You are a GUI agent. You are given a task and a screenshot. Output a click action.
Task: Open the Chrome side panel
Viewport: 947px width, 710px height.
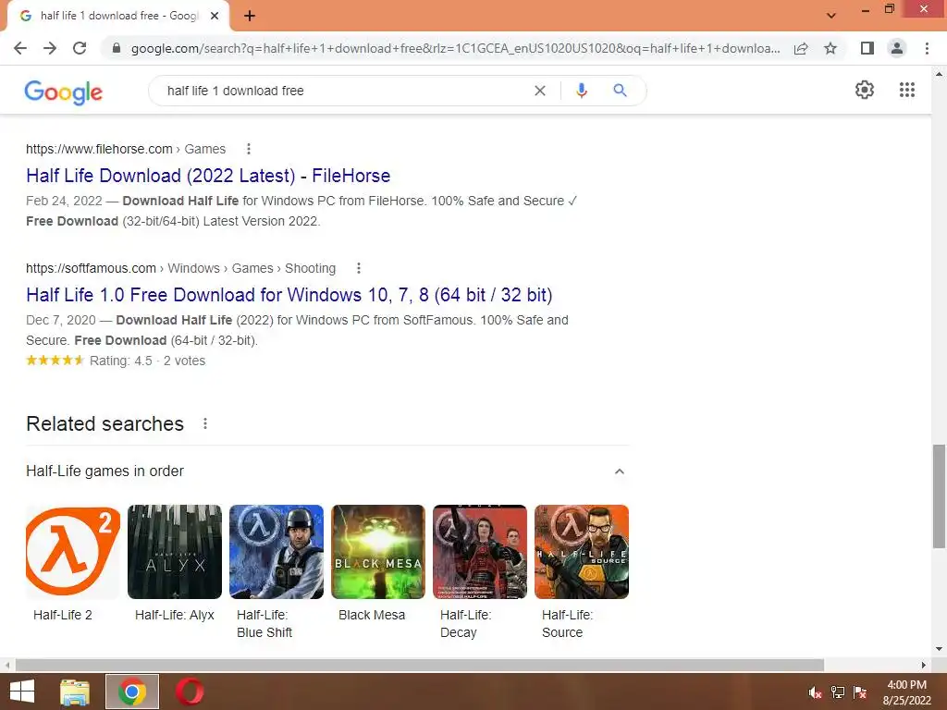coord(867,48)
